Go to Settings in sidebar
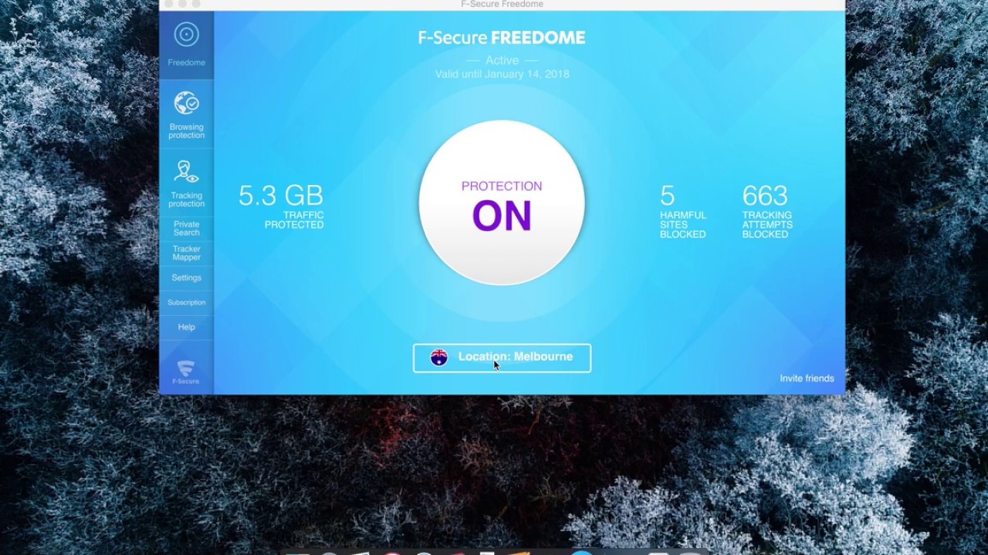 point(186,277)
